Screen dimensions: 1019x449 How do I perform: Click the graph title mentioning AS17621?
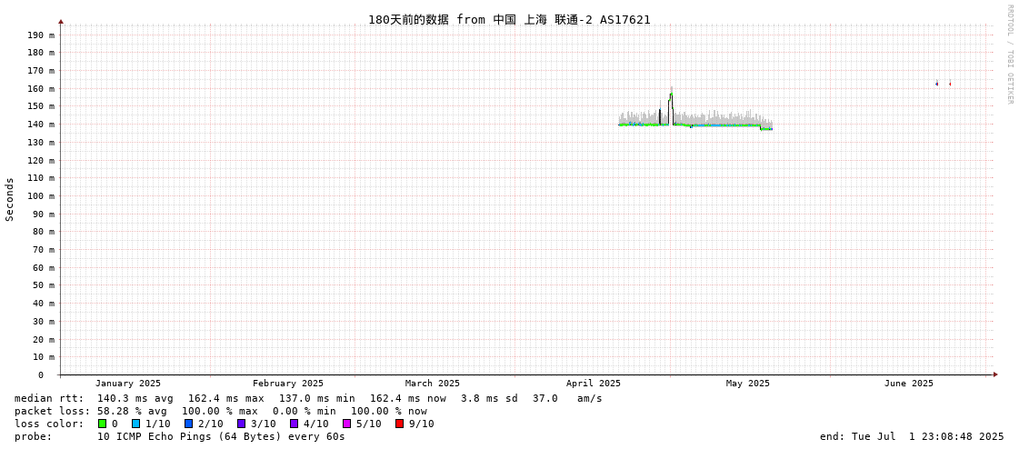tap(509, 19)
